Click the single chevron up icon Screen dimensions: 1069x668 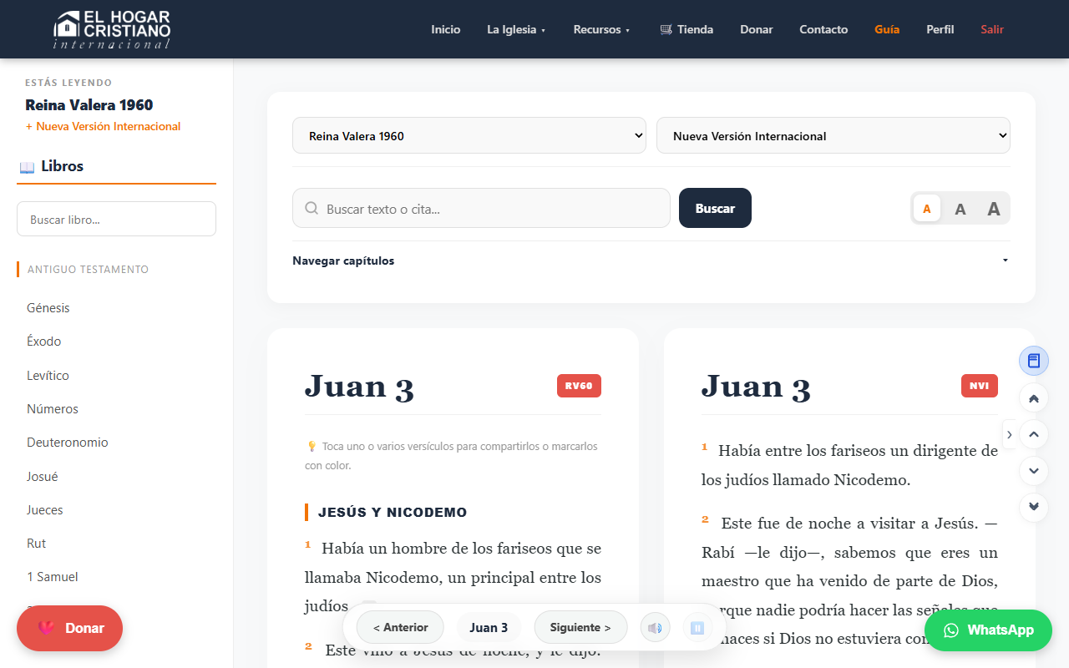[x=1034, y=434]
